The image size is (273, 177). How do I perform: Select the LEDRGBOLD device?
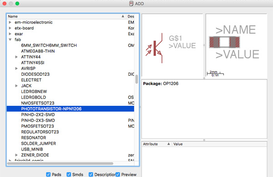click(x=33, y=97)
